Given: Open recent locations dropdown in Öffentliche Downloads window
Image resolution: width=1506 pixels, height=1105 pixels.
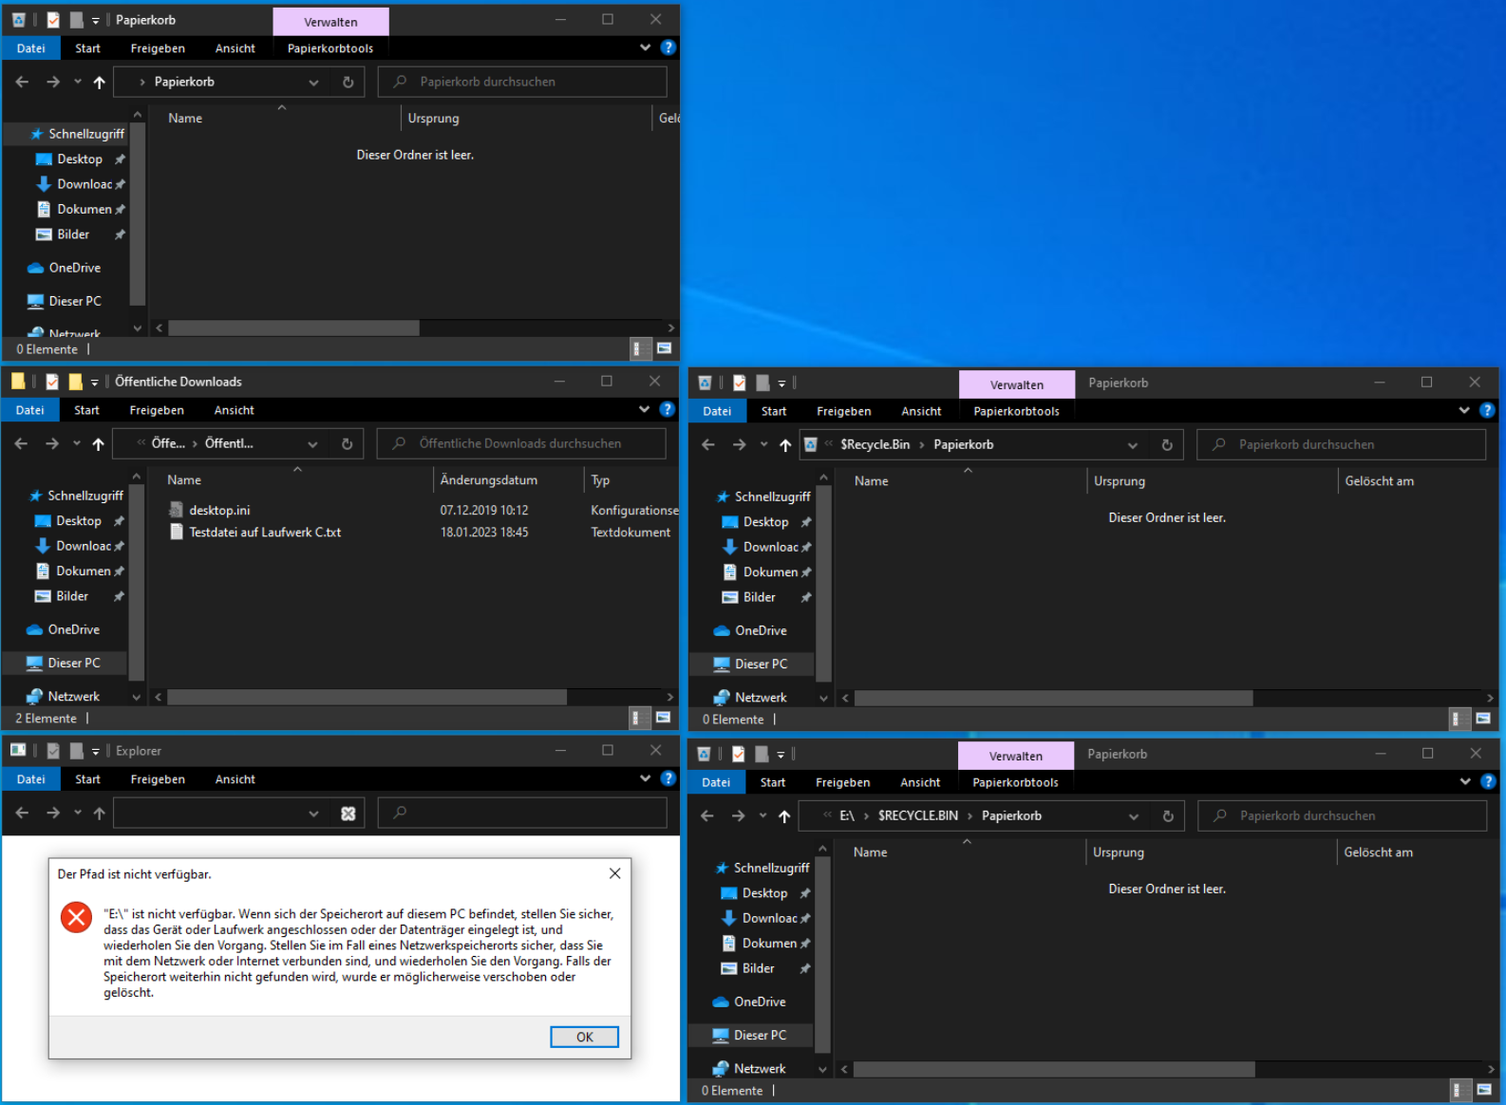Looking at the screenshot, I should 77,444.
